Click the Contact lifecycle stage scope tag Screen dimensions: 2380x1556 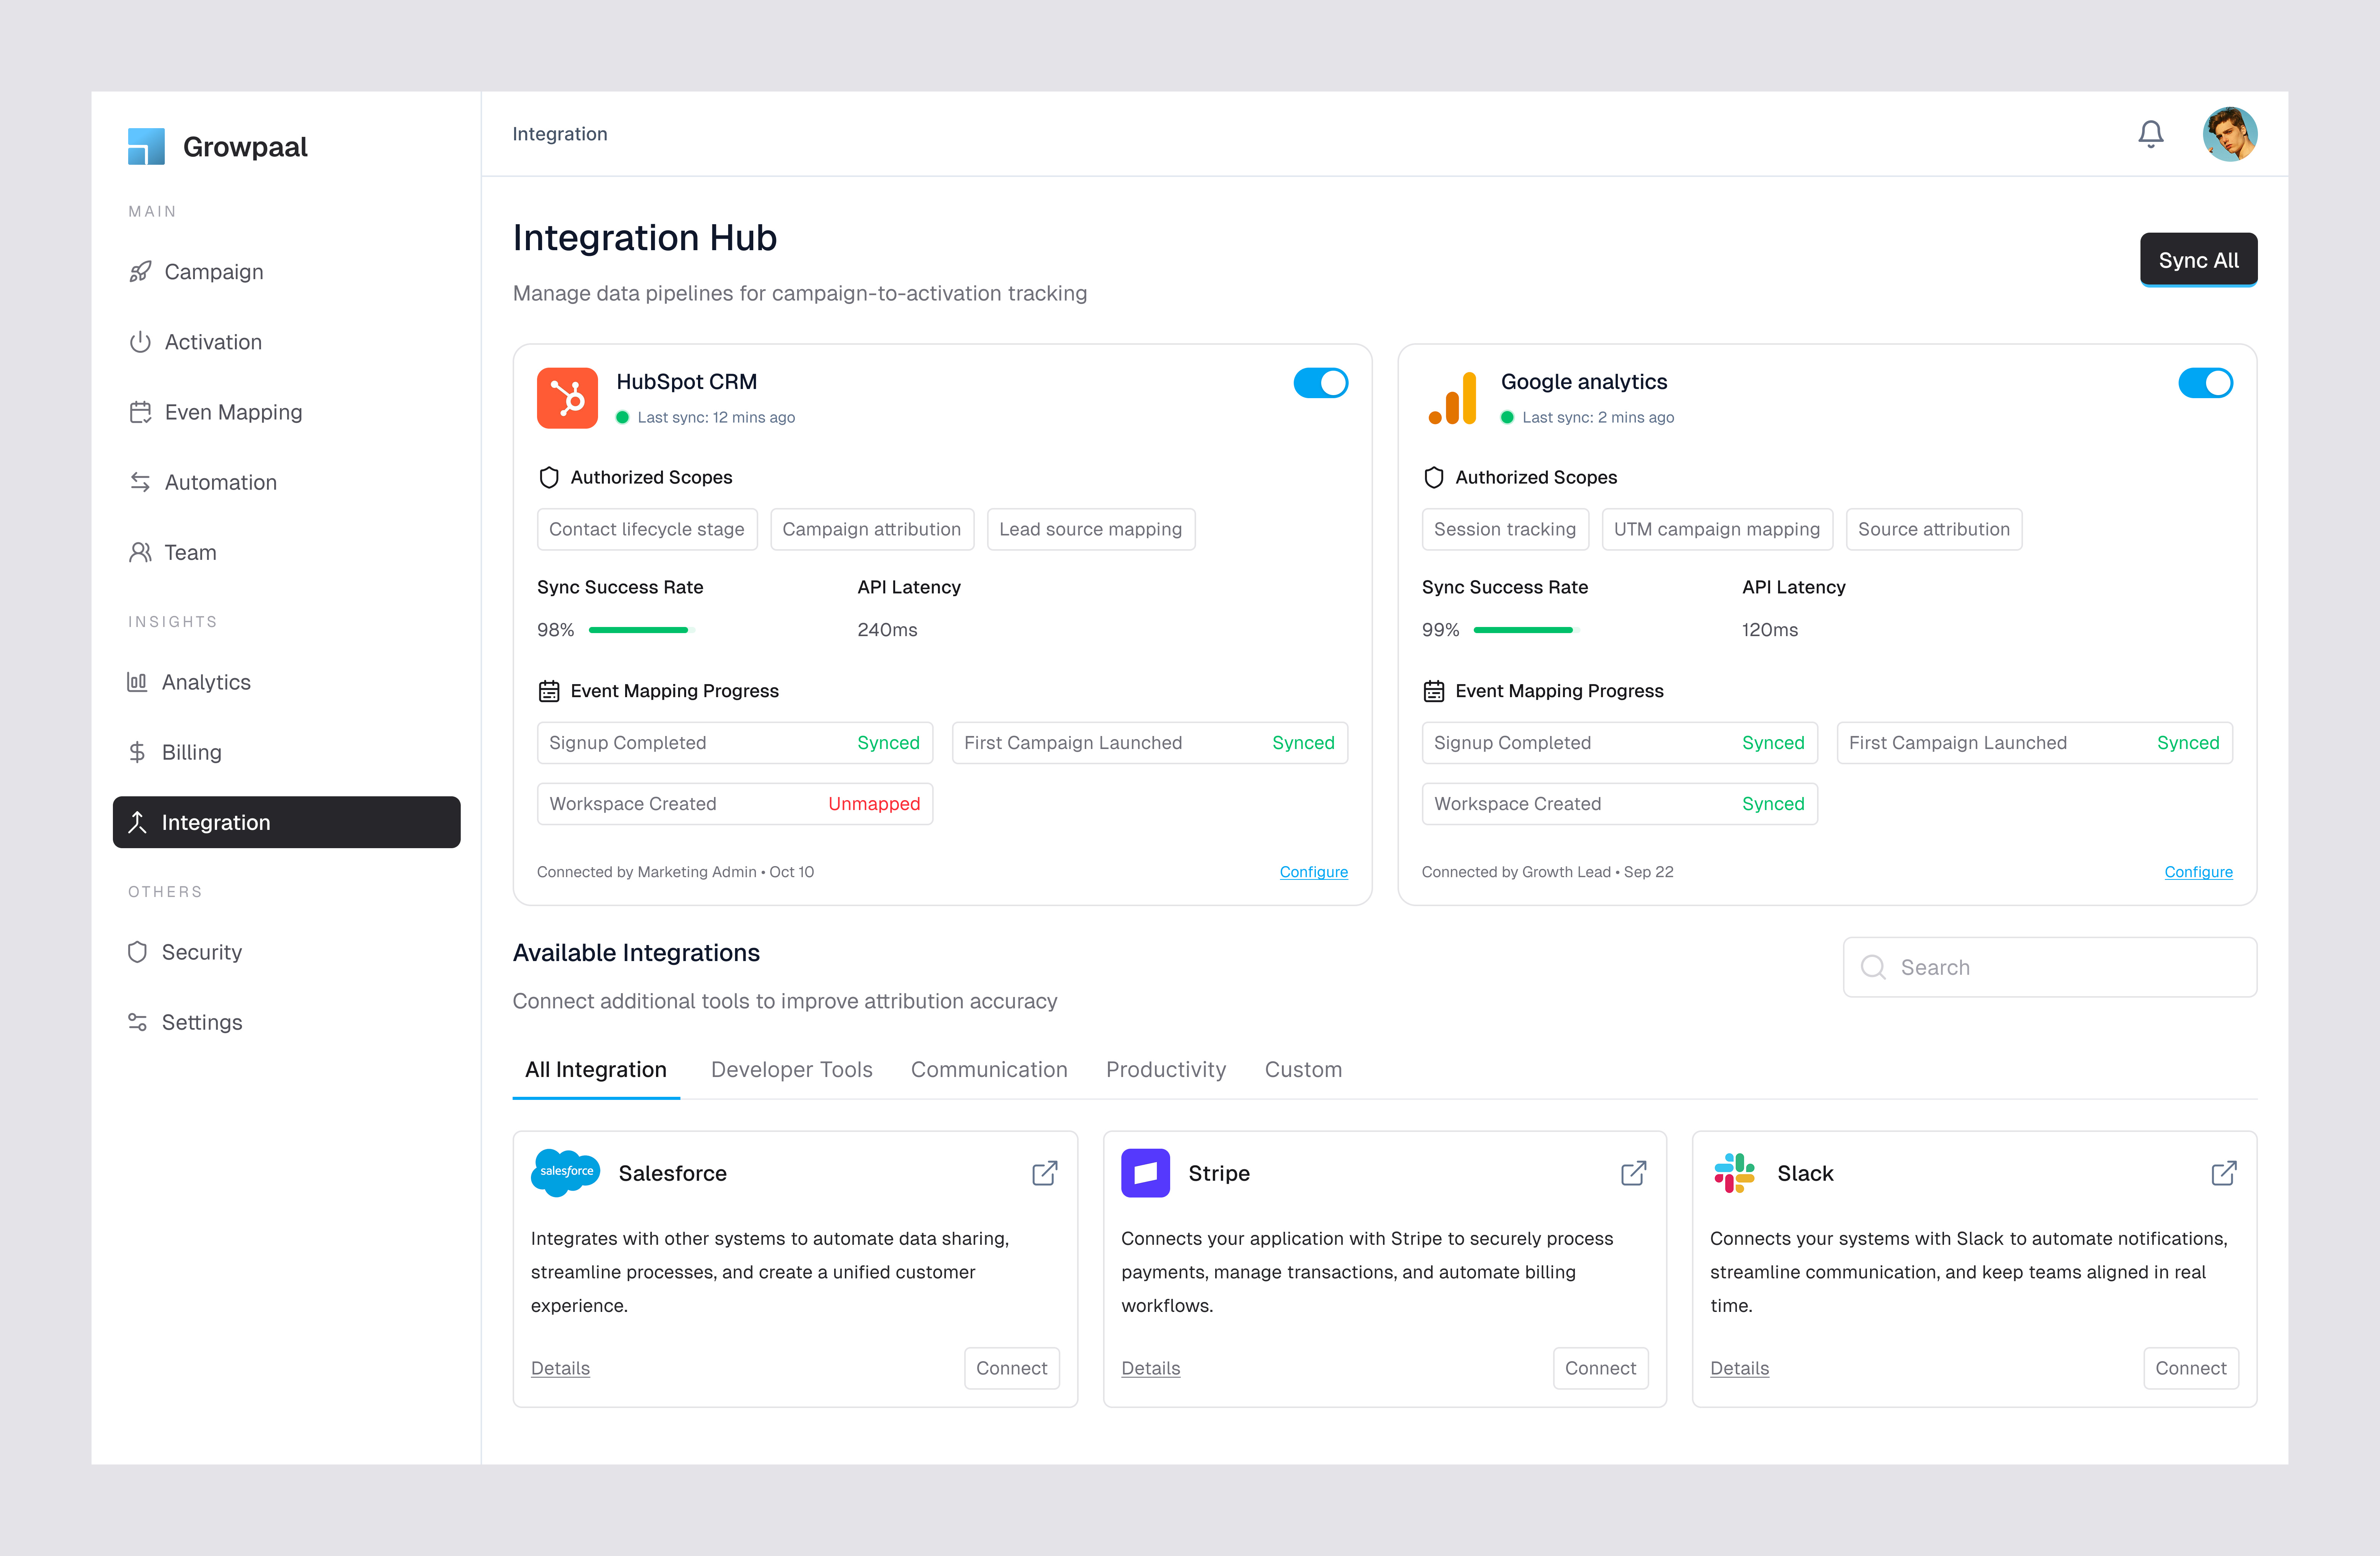(647, 529)
